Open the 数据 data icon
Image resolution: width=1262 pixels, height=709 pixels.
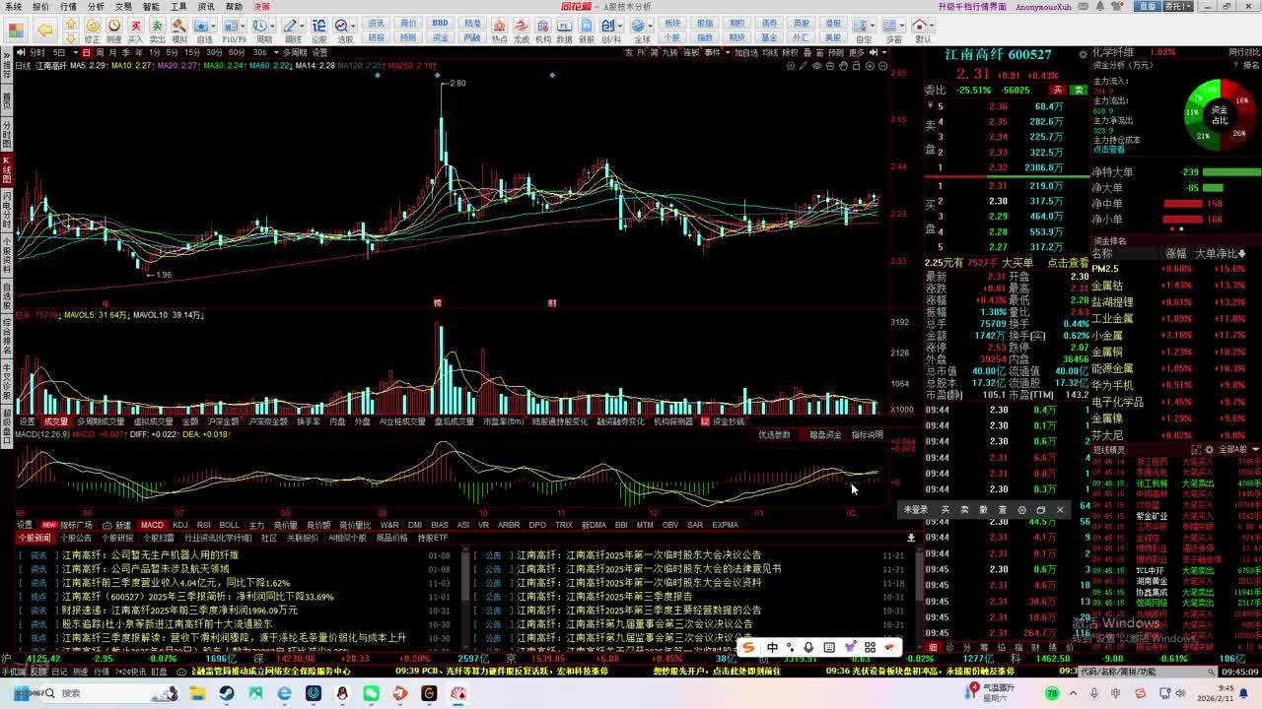pos(564,30)
